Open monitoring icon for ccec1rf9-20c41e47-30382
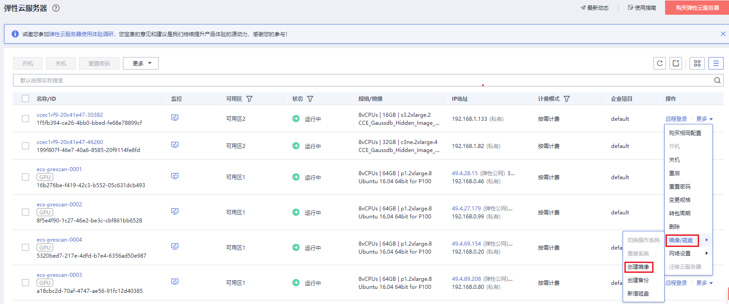 coord(175,118)
